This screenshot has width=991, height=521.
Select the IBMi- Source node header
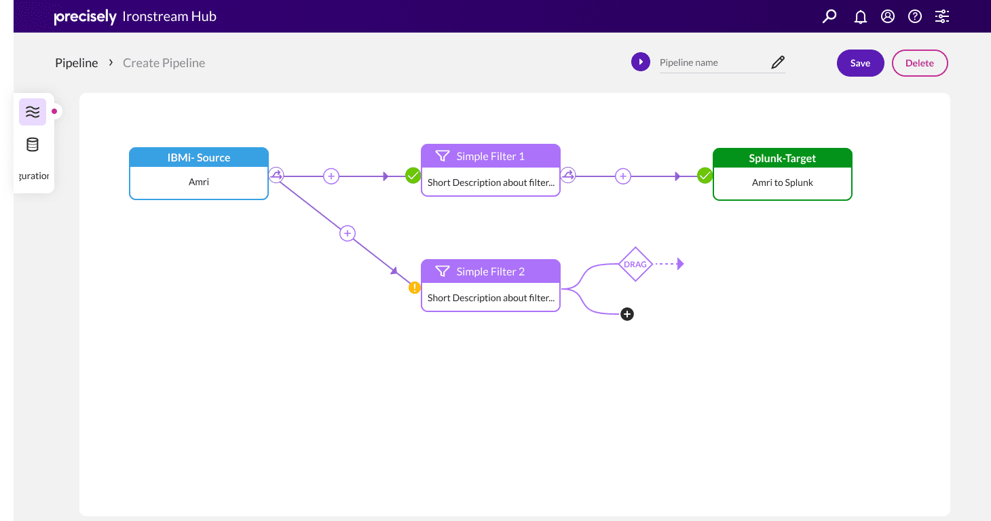pos(199,157)
